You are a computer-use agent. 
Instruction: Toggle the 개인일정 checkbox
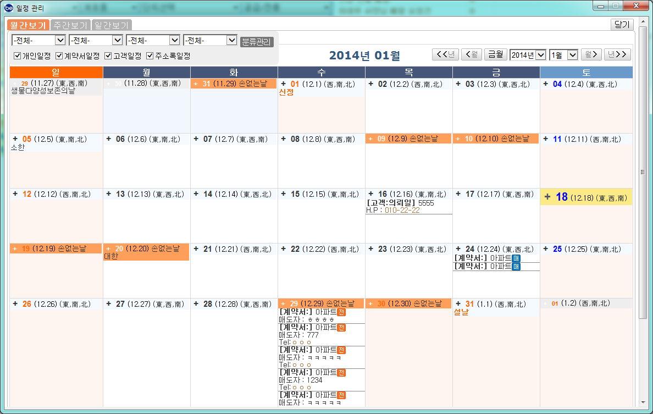17,56
